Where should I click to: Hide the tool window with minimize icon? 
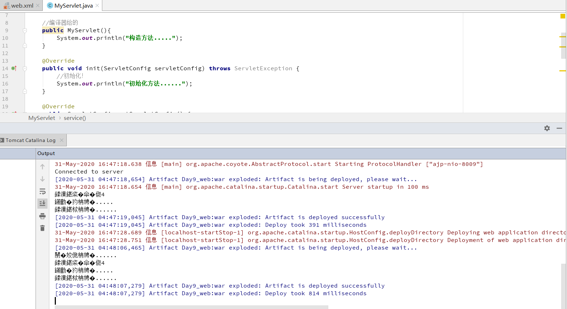pos(559,128)
